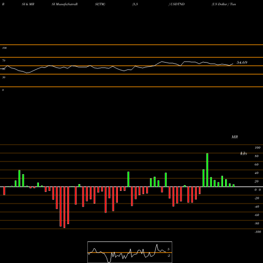Click the 100 label on the left RSI axis
The width and height of the screenshot is (263, 263).
(4, 48)
